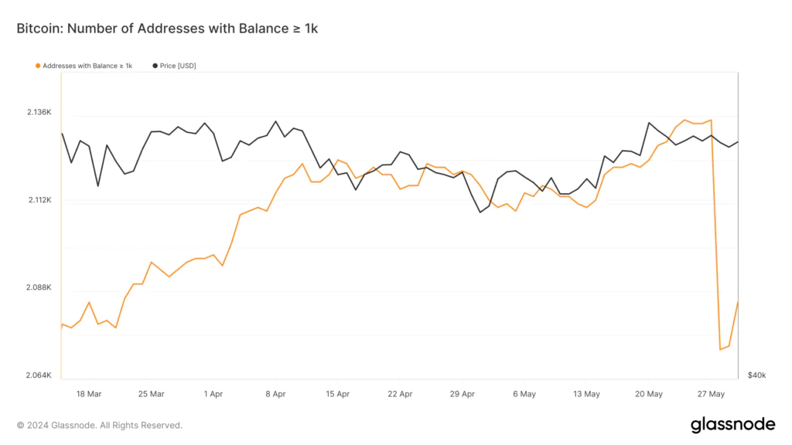Open the 2024 Glassnode copyright notice
The image size is (792, 445).
[100, 425]
